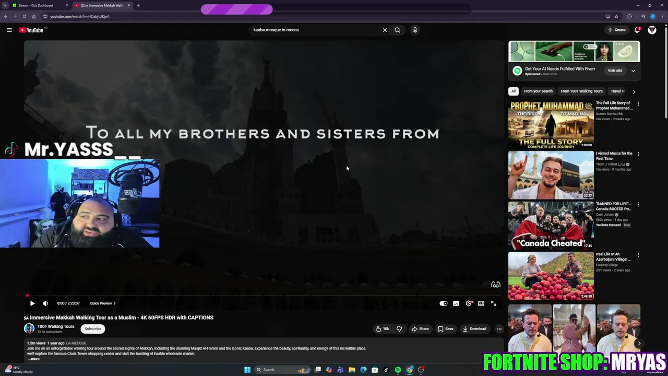Clear the search box with X icon
Image resolution: width=668 pixels, height=376 pixels.
385,30
